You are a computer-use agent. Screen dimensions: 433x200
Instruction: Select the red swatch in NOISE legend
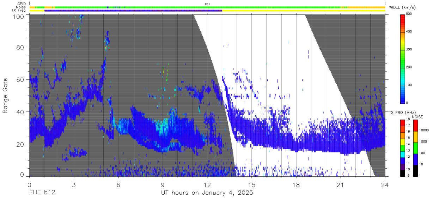pyautogui.click(x=415, y=126)
